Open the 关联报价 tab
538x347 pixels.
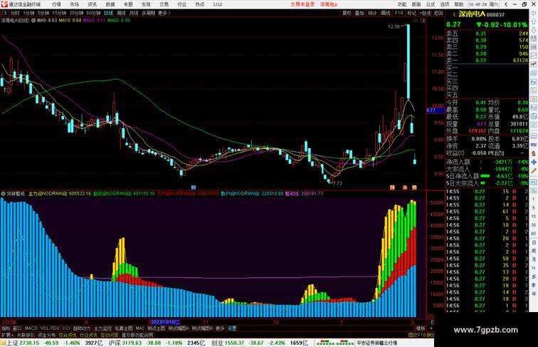(26, 335)
